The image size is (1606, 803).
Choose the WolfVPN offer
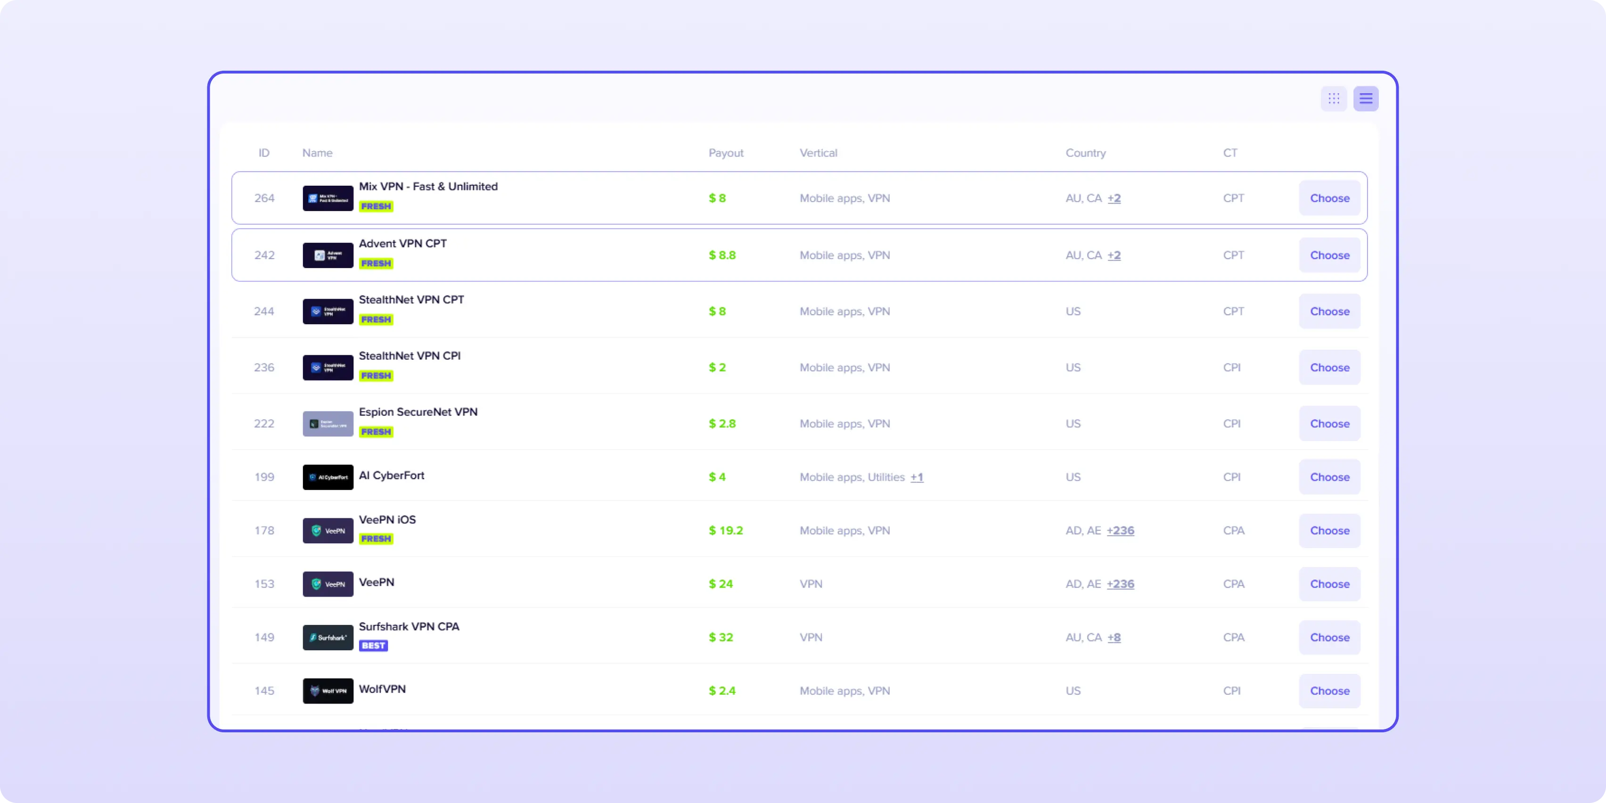pyautogui.click(x=1329, y=691)
